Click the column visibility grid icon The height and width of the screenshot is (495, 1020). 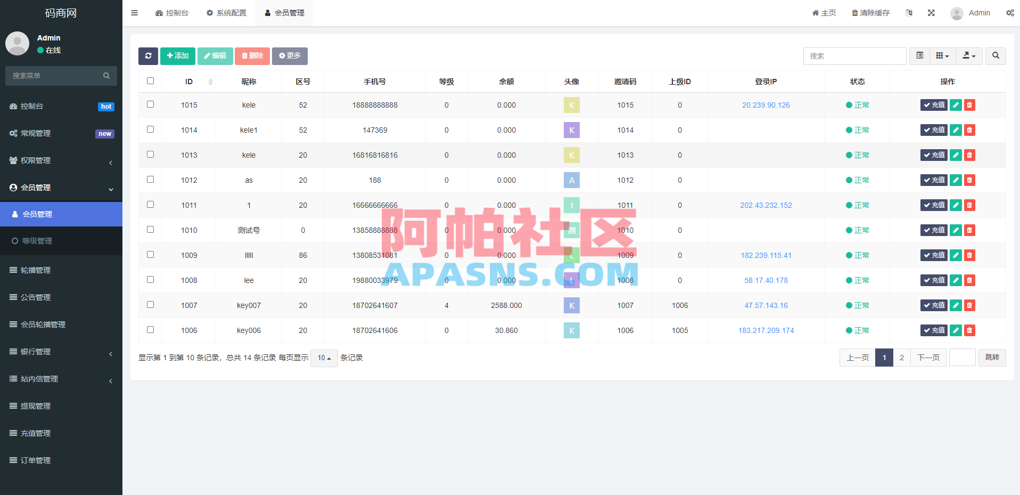tap(942, 56)
